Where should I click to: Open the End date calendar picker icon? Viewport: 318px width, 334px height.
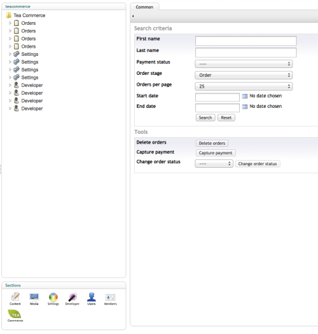click(x=245, y=107)
